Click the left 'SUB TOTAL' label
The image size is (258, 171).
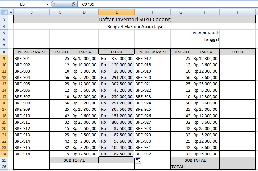point(74,160)
